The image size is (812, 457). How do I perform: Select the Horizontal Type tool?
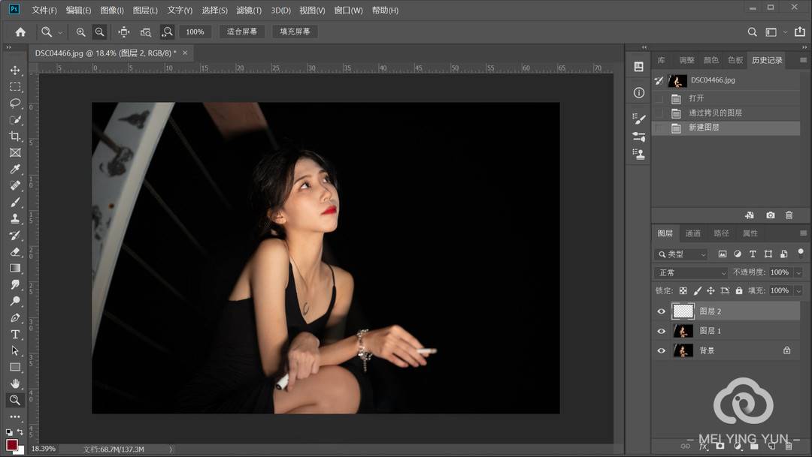coord(15,334)
